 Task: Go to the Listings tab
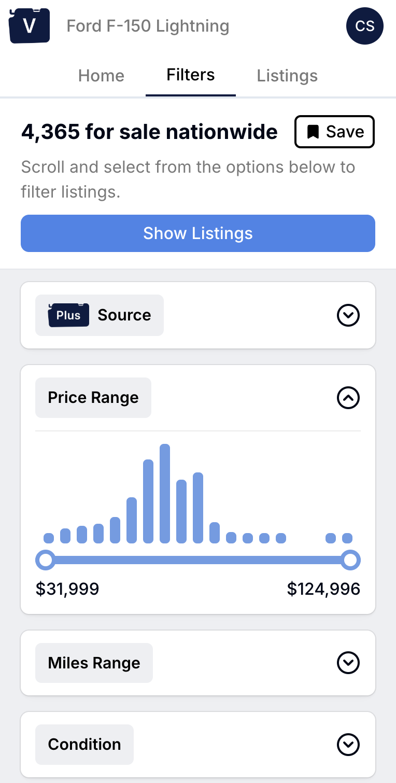(287, 76)
